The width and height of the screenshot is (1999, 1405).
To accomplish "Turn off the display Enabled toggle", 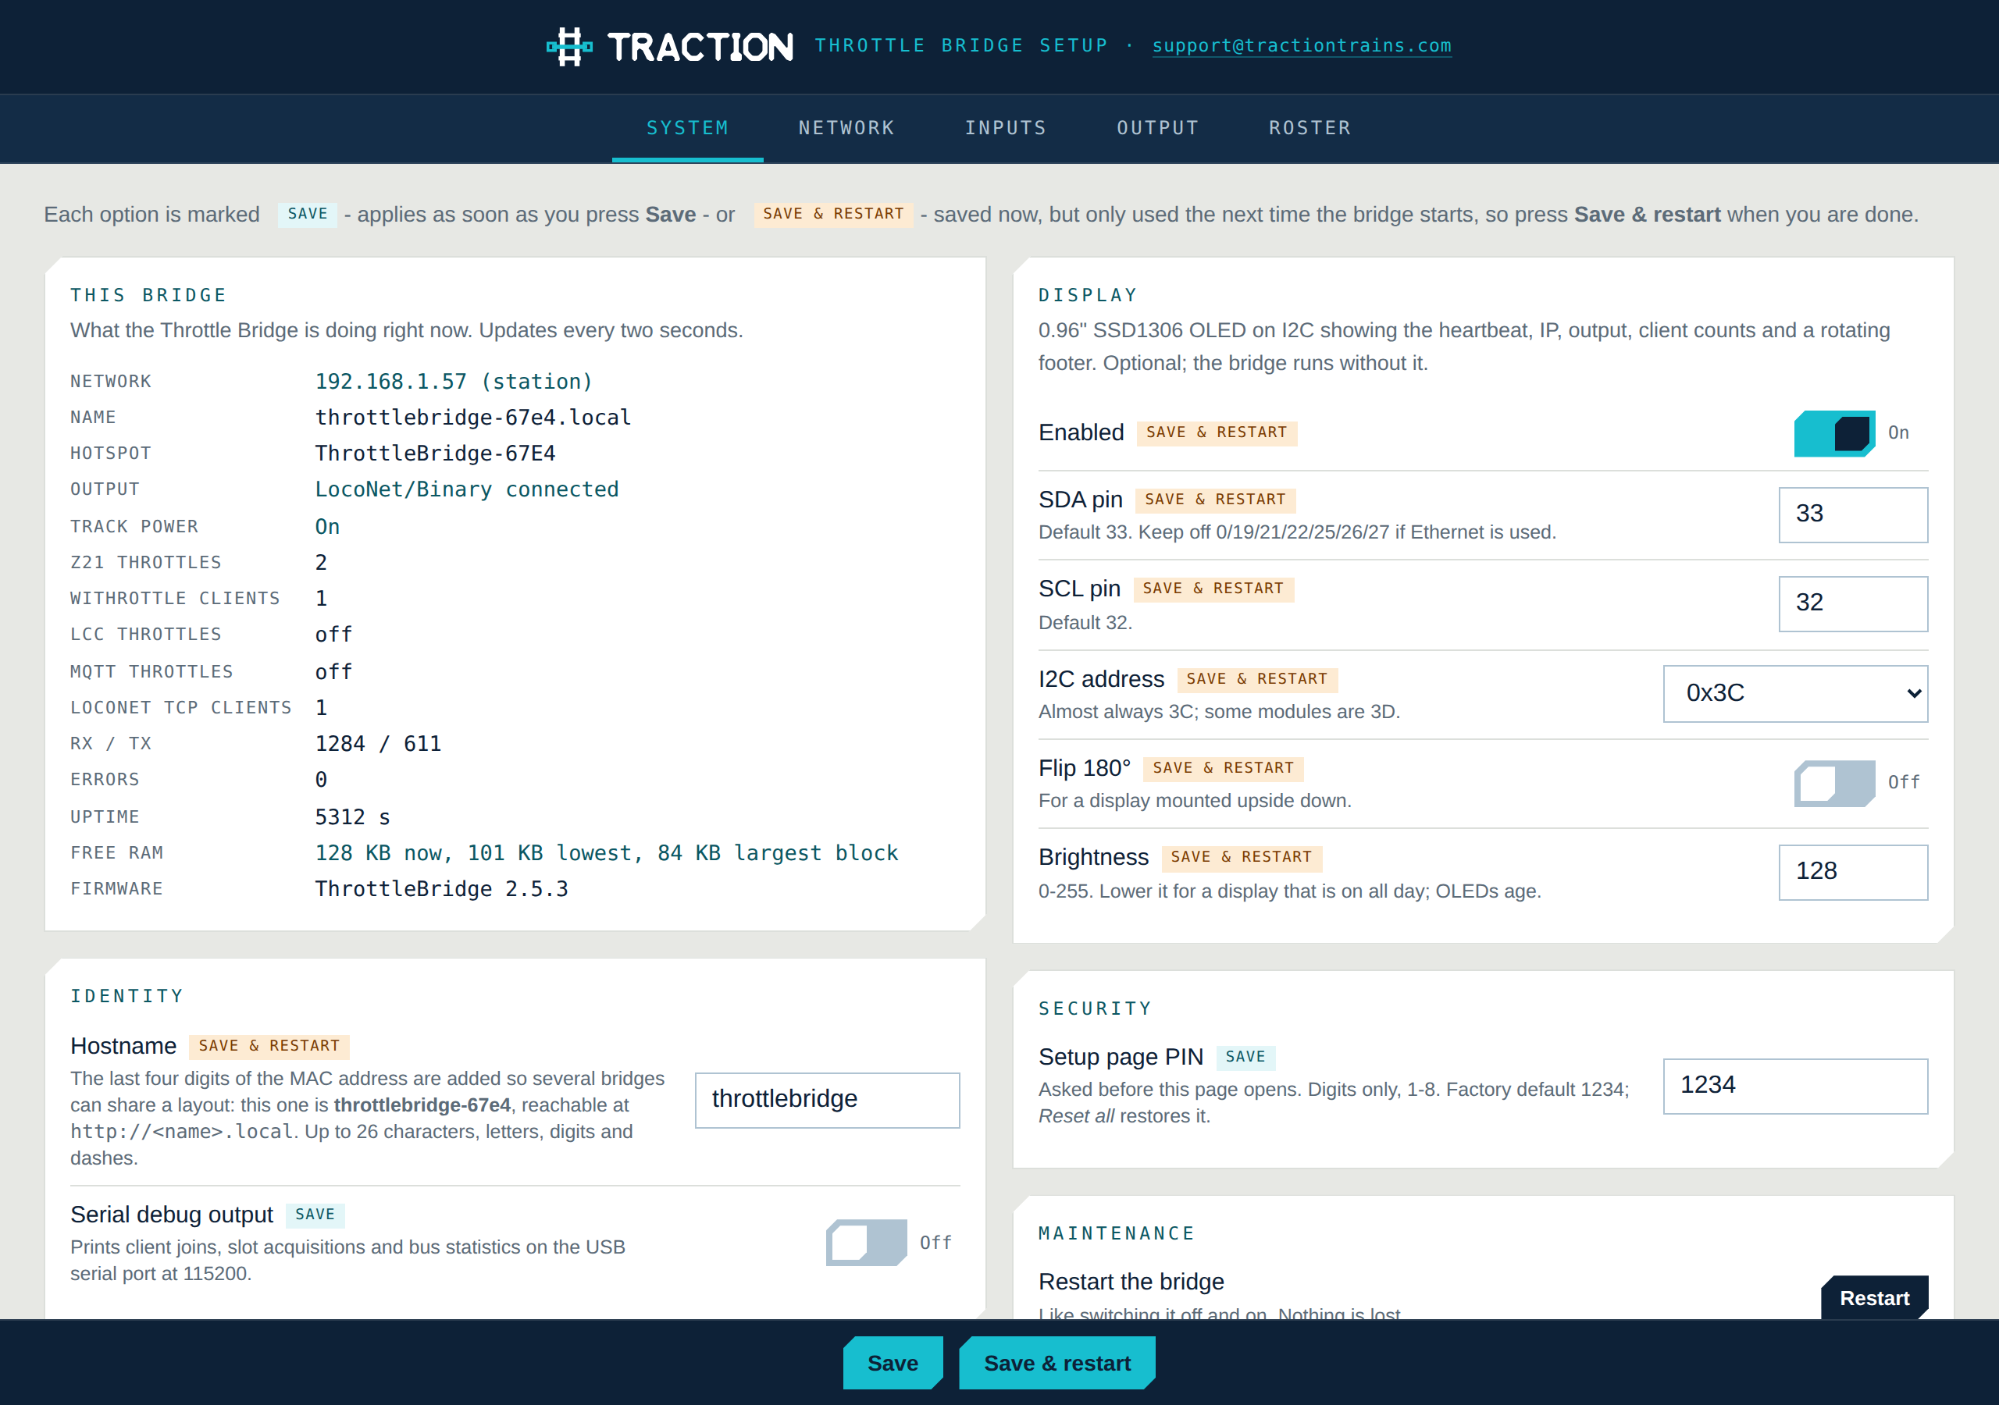I will pyautogui.click(x=1834, y=433).
